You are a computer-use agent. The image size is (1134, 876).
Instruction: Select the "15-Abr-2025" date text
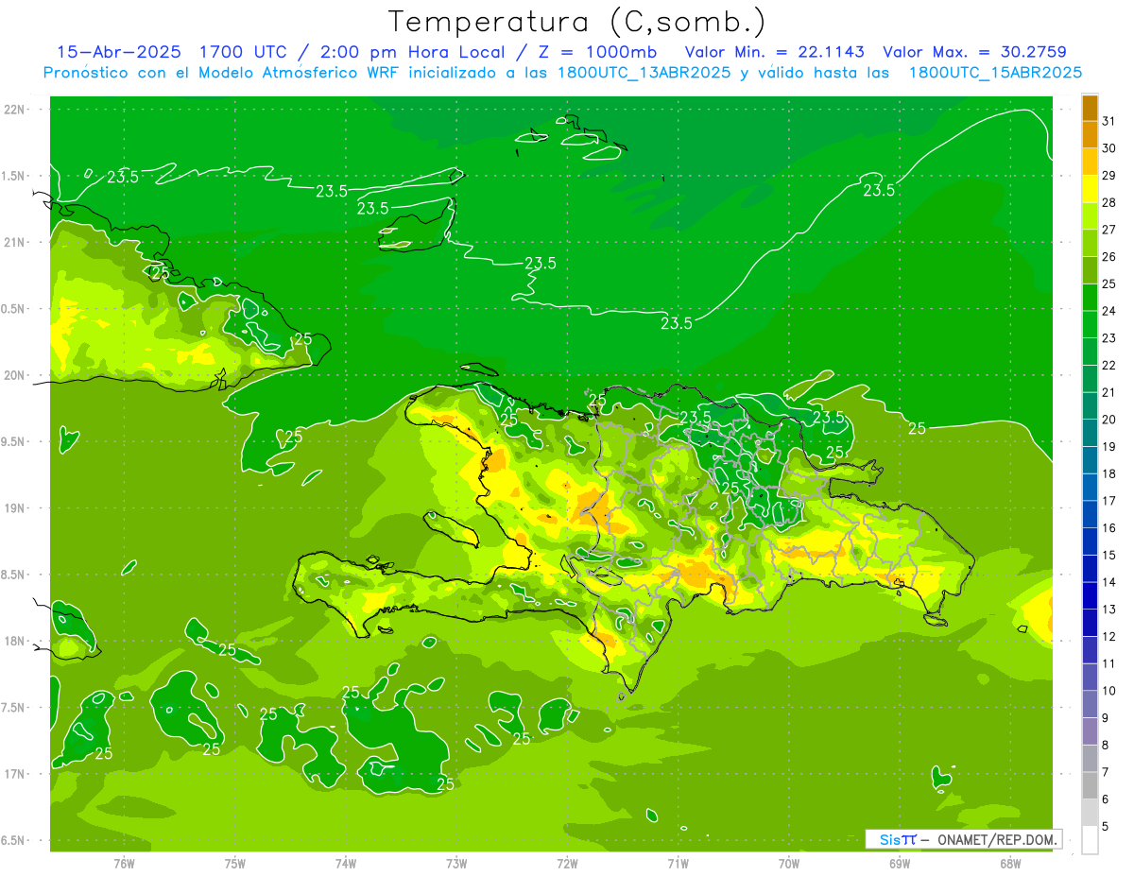[119, 52]
